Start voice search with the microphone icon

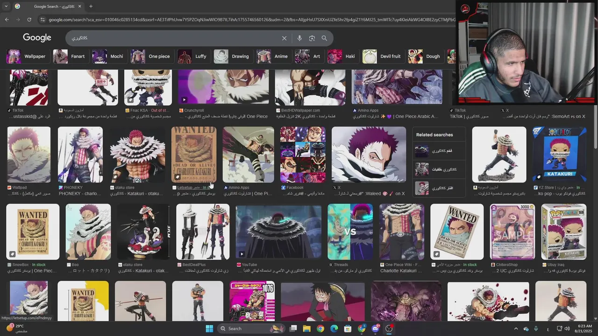pos(299,38)
